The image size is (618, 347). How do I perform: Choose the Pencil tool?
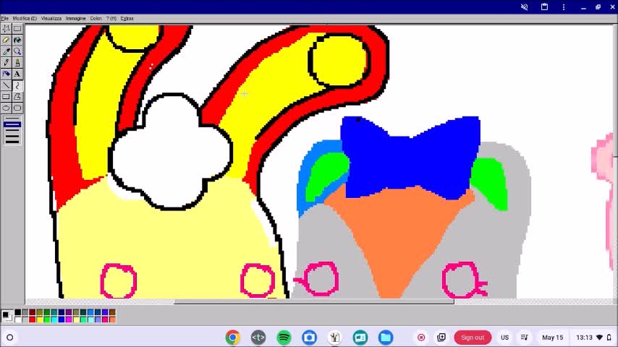click(7, 63)
